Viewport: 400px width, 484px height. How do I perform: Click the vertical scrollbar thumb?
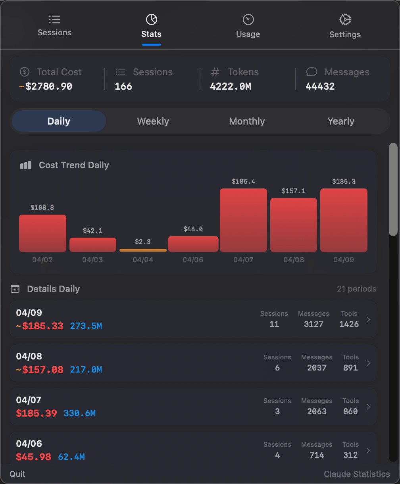click(393, 190)
